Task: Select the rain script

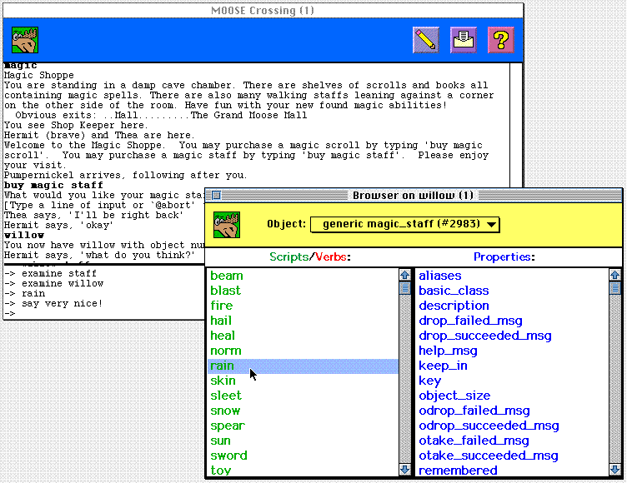Action: point(223,366)
